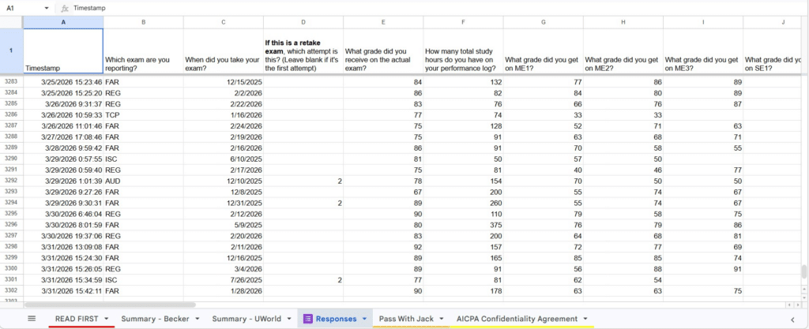Select column H header

(623, 22)
